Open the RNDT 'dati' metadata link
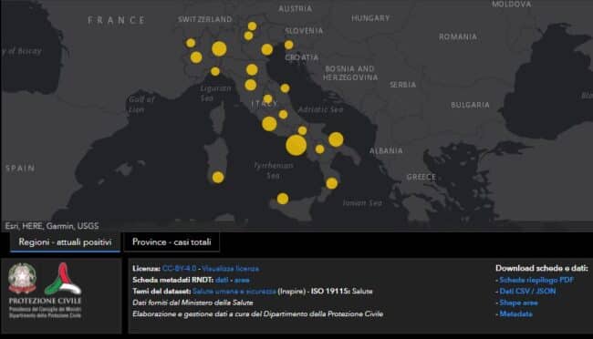The height and width of the screenshot is (339, 593). 222,280
